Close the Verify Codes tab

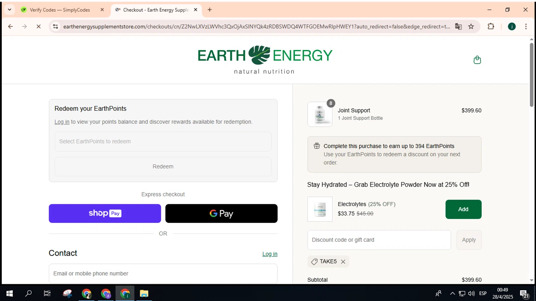102,10
